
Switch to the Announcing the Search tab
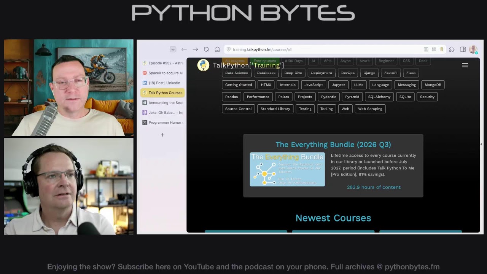tap(162, 103)
